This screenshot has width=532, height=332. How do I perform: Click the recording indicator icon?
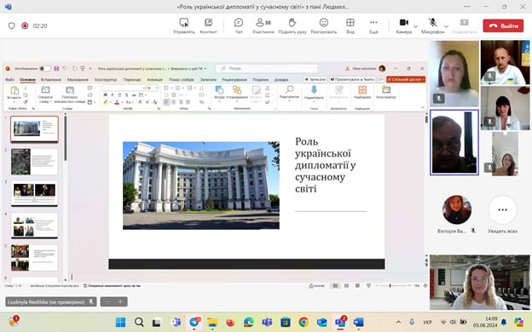tap(25, 26)
